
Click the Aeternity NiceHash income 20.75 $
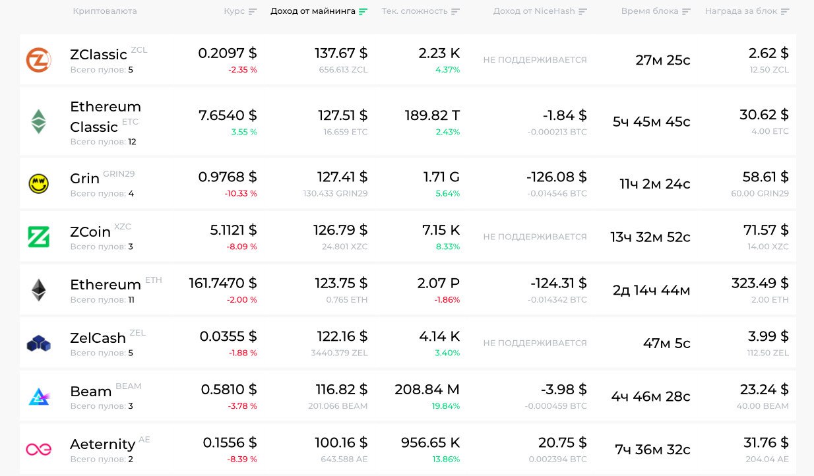tap(562, 442)
